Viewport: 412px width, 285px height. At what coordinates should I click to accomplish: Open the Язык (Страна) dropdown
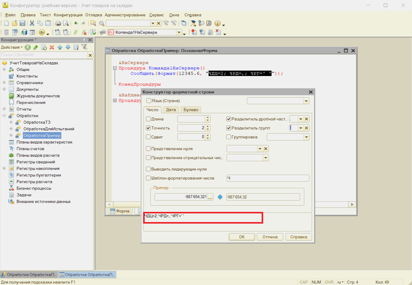pyautogui.click(x=306, y=101)
